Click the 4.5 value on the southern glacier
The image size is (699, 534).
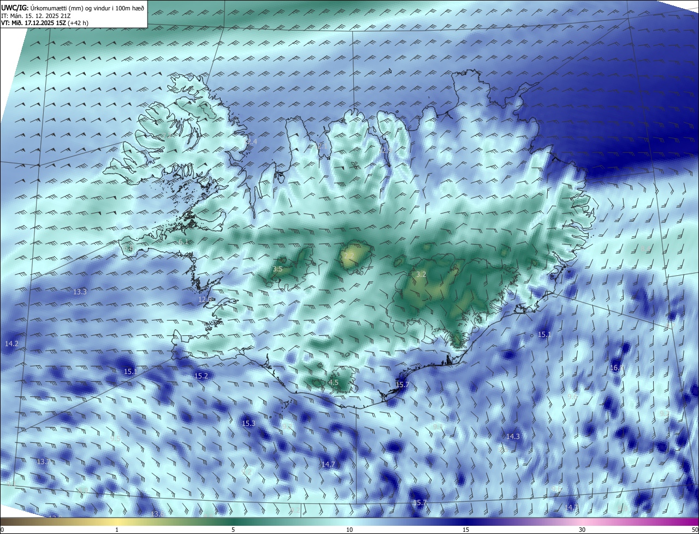click(x=333, y=382)
